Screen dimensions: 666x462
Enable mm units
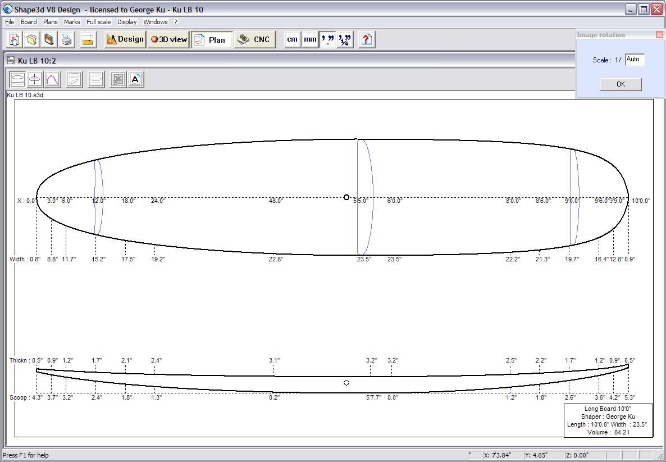coord(309,39)
